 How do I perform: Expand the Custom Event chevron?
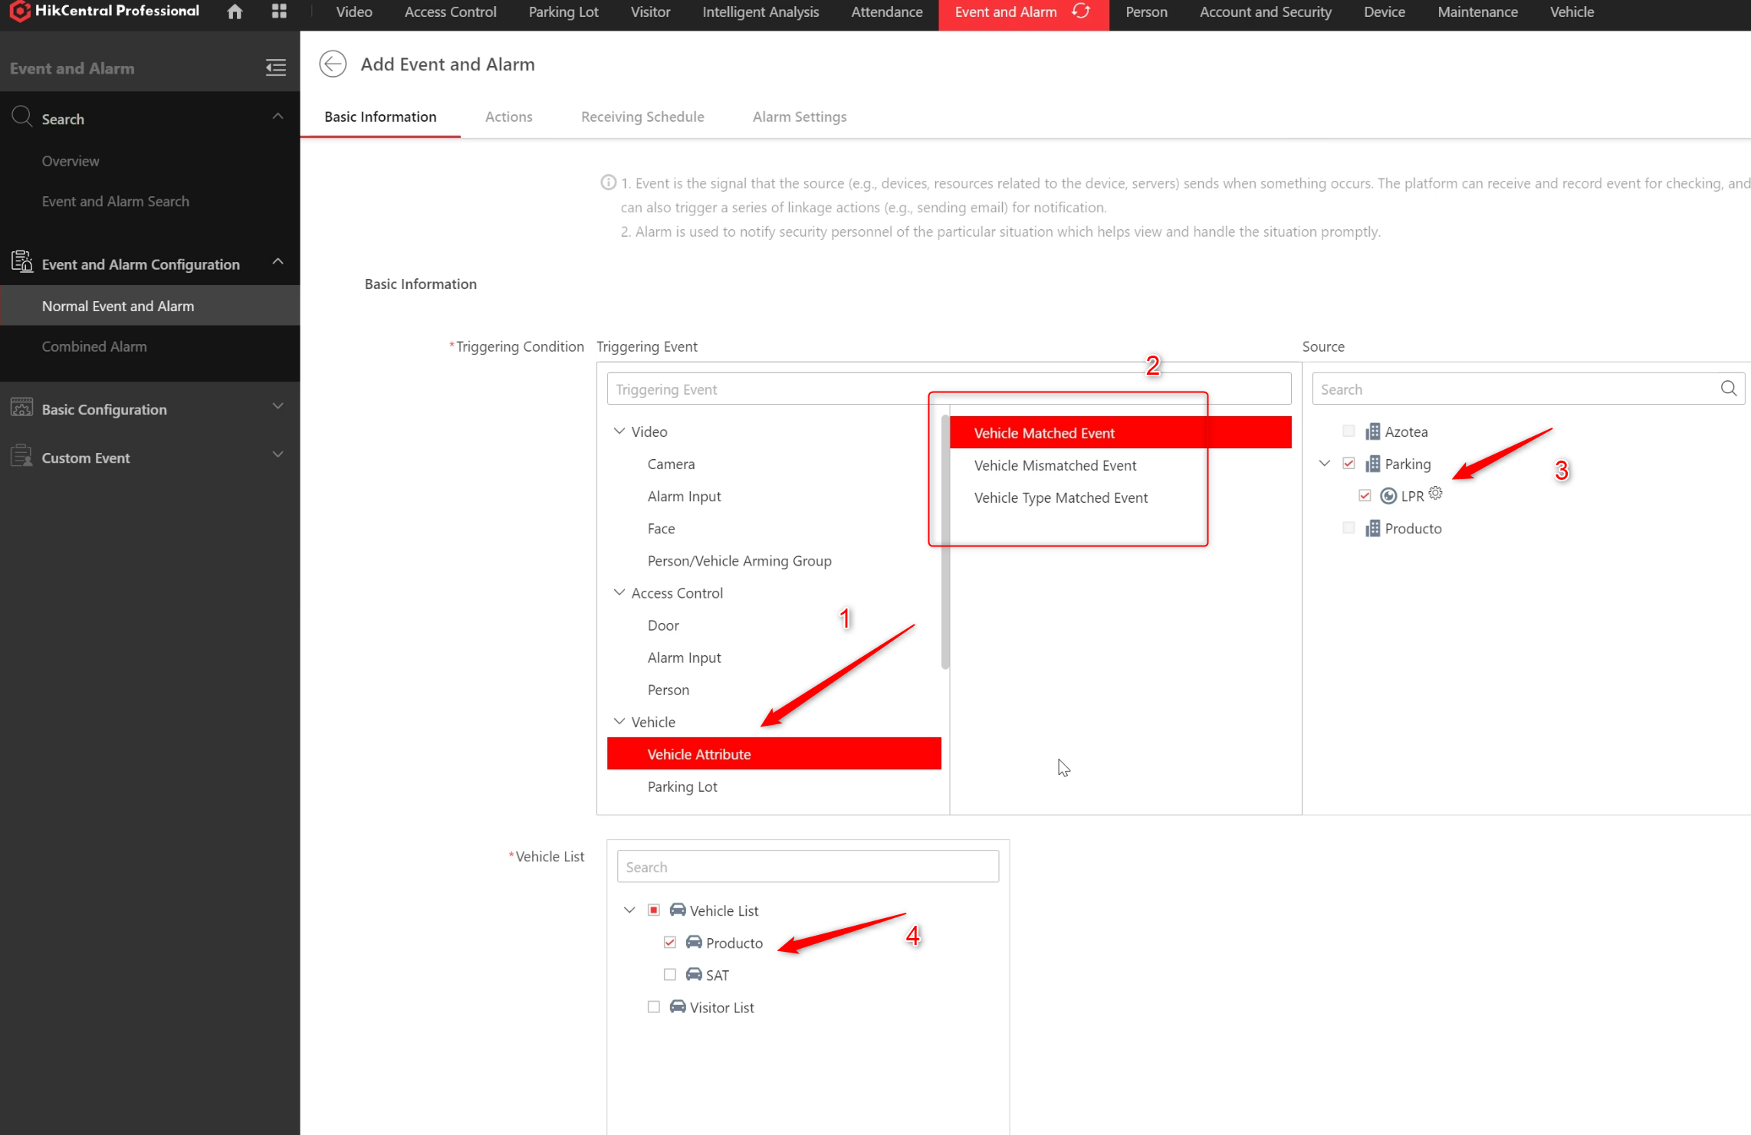point(278,454)
